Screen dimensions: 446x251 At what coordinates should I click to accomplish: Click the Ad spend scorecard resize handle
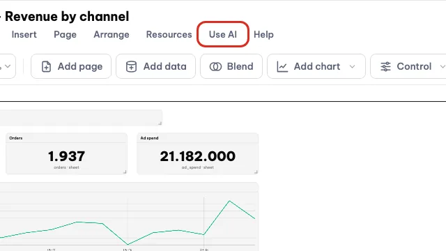(x=256, y=172)
